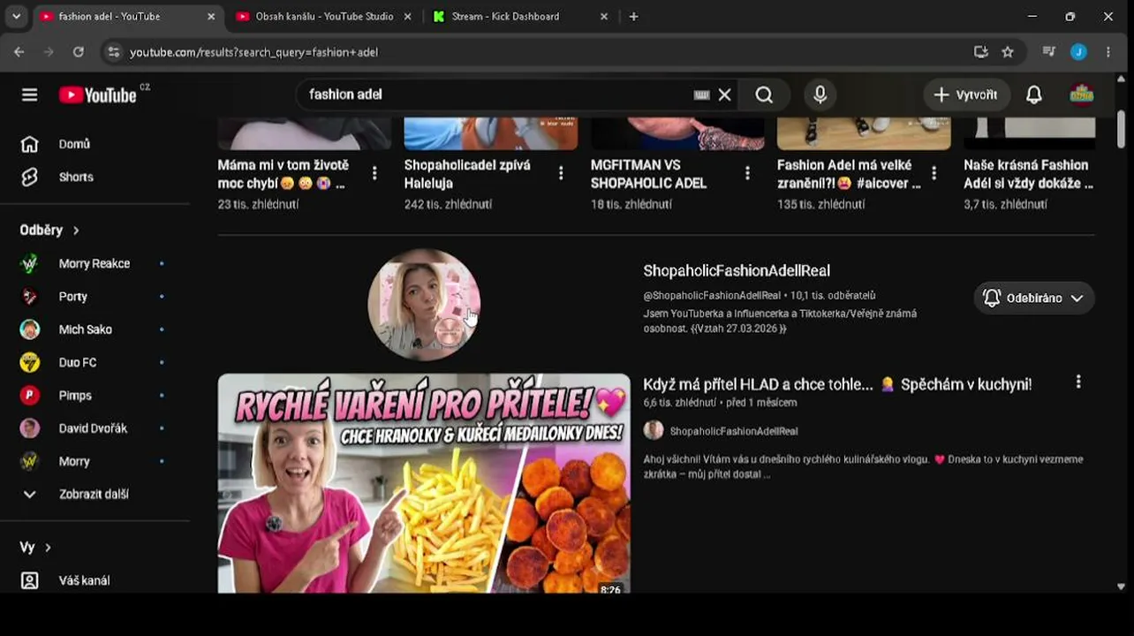Start voice search with microphone icon
Viewport: 1134px width, 636px height.
click(x=820, y=95)
